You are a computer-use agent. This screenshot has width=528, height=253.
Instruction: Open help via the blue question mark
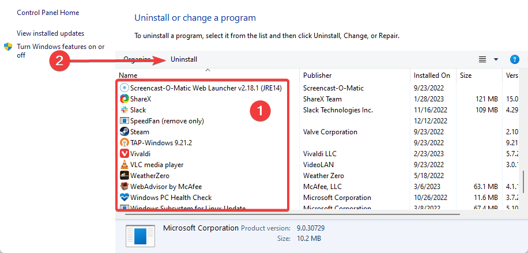click(x=515, y=59)
